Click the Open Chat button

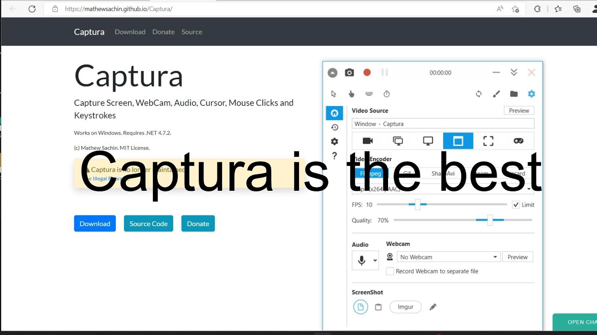575,322
